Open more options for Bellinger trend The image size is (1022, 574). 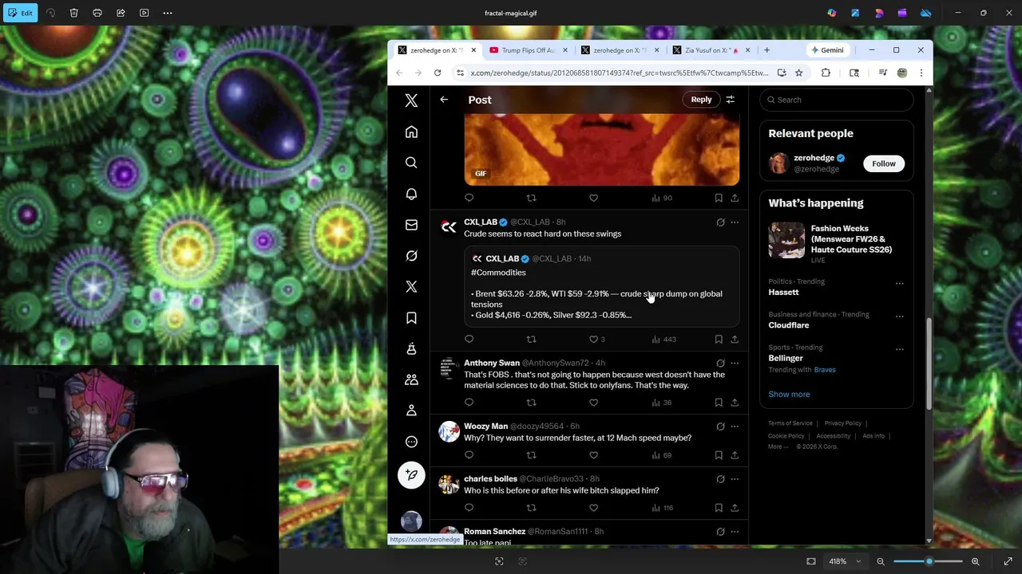(x=899, y=349)
